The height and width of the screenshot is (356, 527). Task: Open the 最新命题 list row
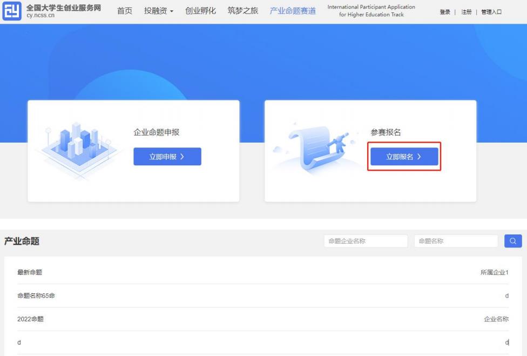[30, 272]
